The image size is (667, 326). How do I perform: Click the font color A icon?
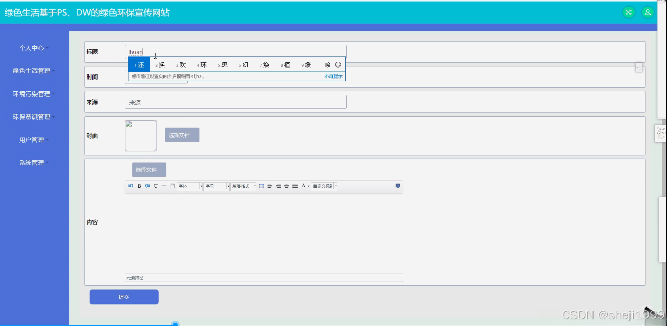[303, 186]
